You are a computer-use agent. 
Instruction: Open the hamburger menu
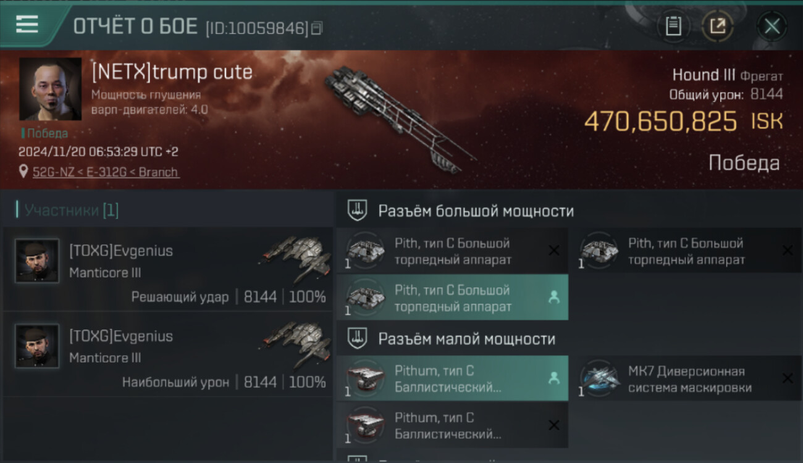coord(27,24)
